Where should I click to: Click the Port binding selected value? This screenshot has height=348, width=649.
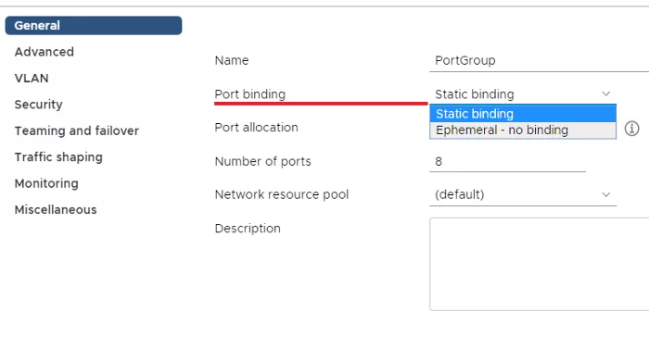tap(475, 94)
